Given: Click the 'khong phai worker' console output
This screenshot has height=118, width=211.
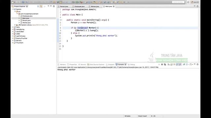Looking at the screenshot, I should point(67,70).
